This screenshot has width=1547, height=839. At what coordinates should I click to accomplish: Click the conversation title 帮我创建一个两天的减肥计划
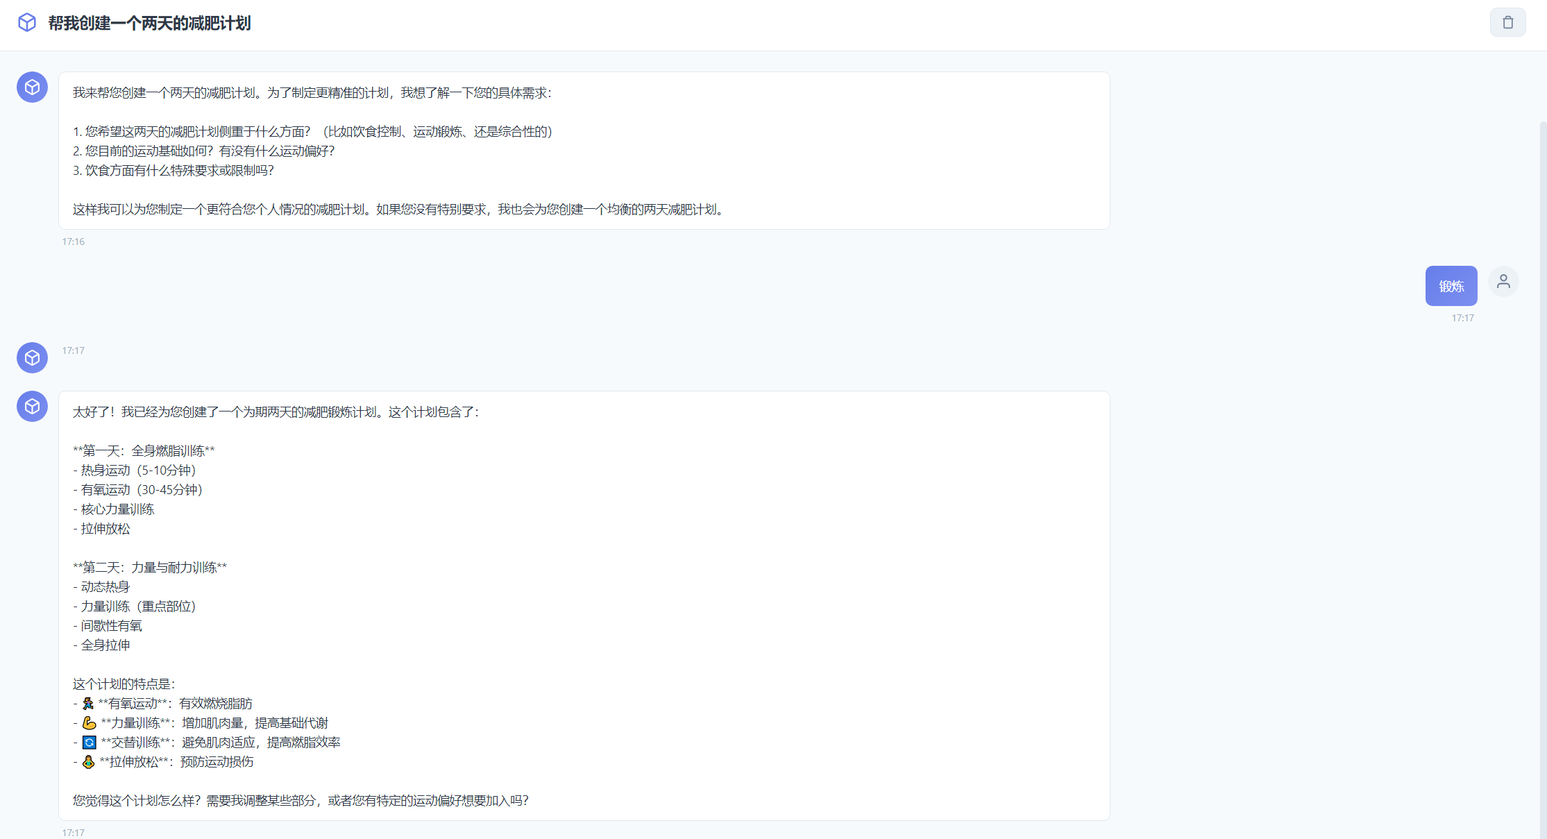149,24
